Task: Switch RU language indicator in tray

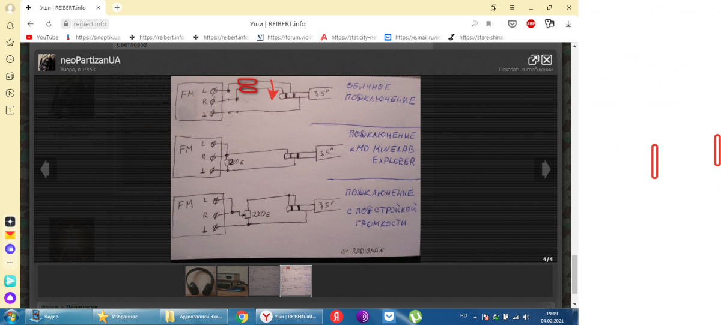Action: [463, 316]
